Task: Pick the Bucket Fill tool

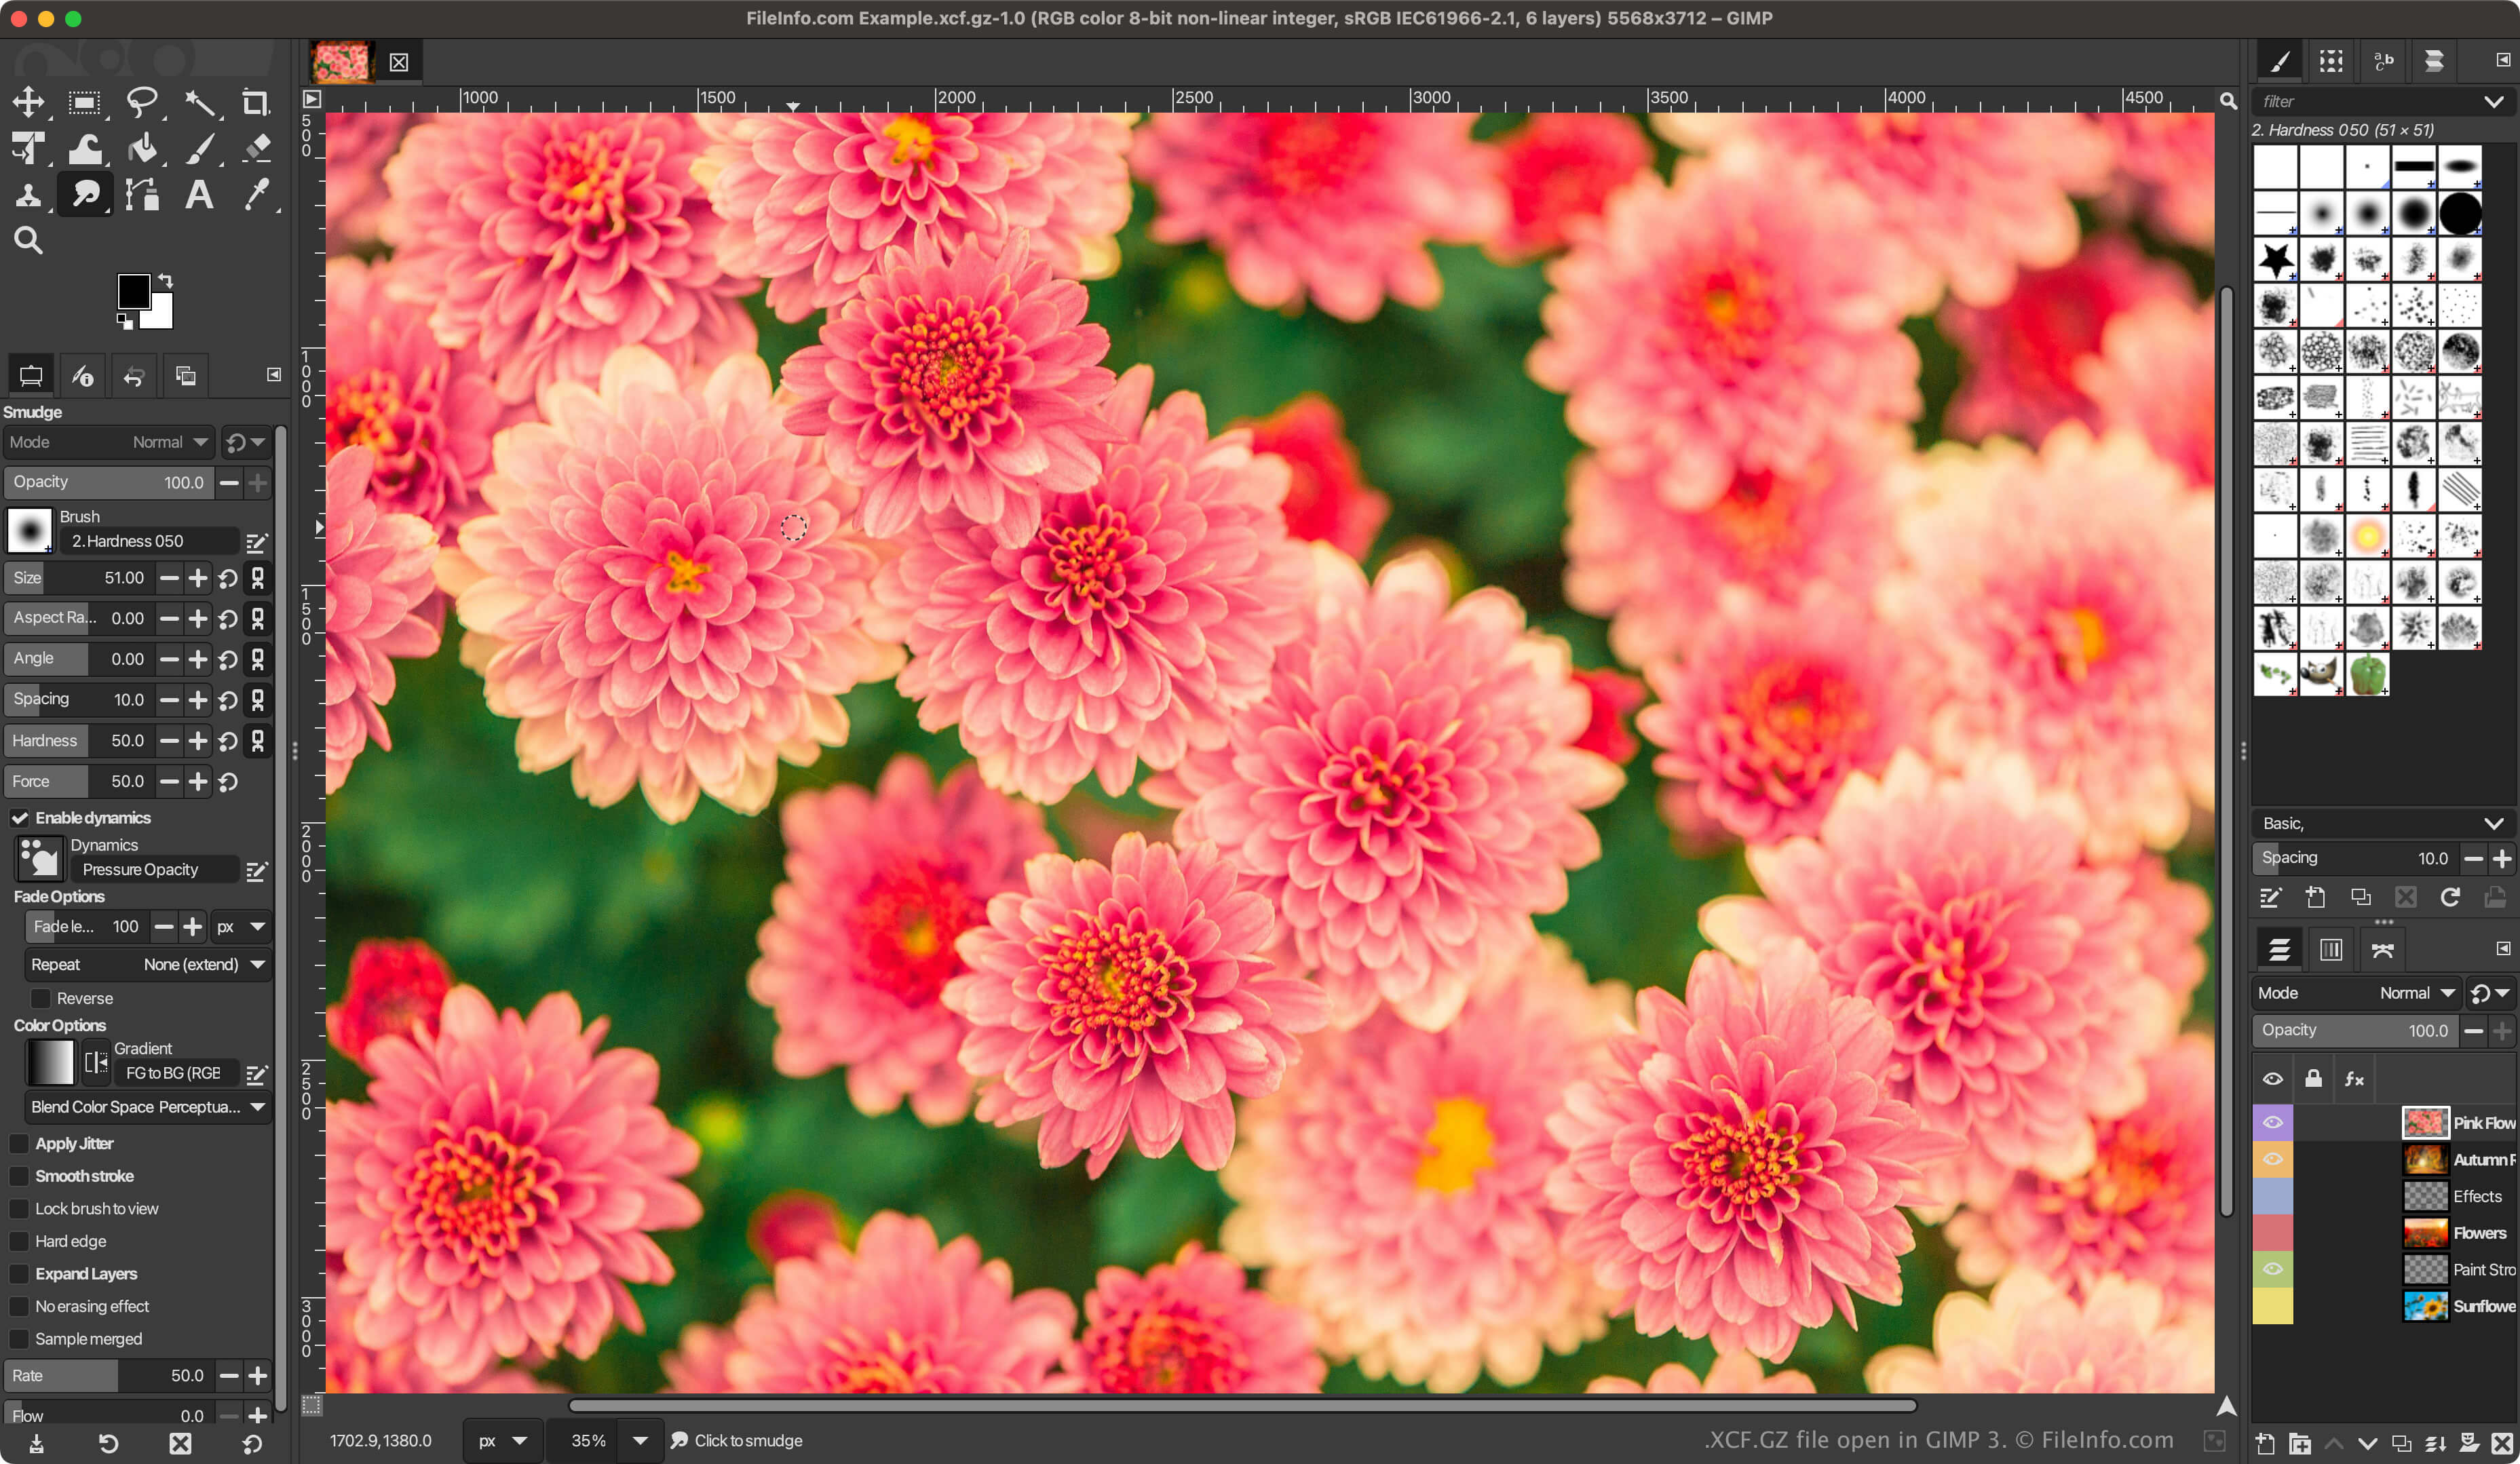Action: coord(142,148)
